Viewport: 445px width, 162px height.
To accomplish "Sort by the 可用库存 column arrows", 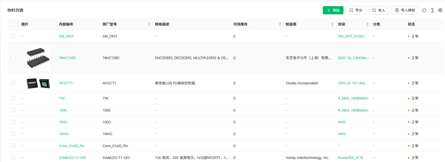I will 280,24.
